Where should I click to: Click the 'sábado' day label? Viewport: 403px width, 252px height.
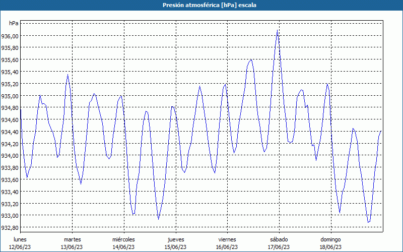[279, 239]
